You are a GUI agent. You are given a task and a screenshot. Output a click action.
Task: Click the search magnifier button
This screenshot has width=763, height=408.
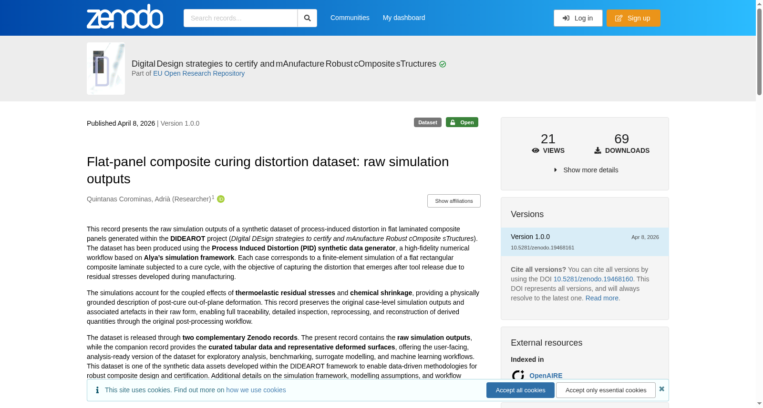307,18
